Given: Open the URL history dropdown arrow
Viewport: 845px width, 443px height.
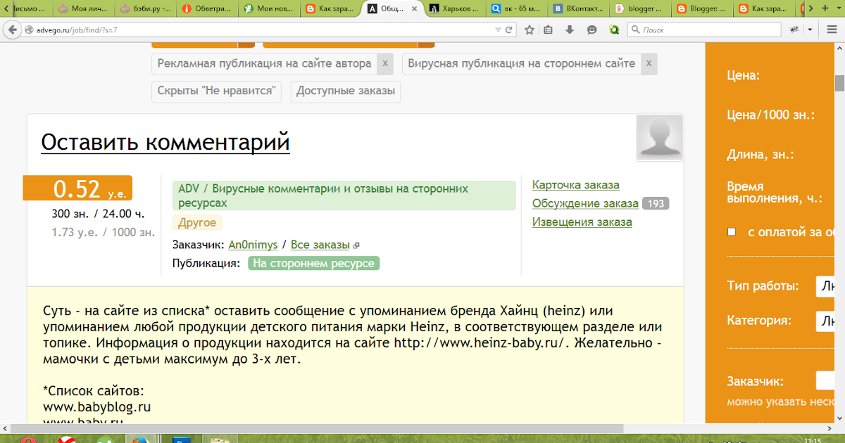Looking at the screenshot, I should (x=499, y=30).
